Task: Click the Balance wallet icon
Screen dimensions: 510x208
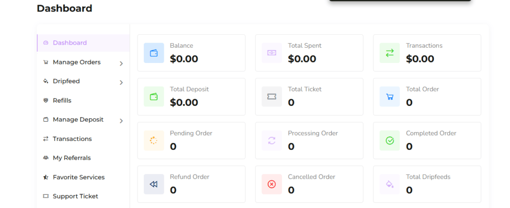Action: 154,53
